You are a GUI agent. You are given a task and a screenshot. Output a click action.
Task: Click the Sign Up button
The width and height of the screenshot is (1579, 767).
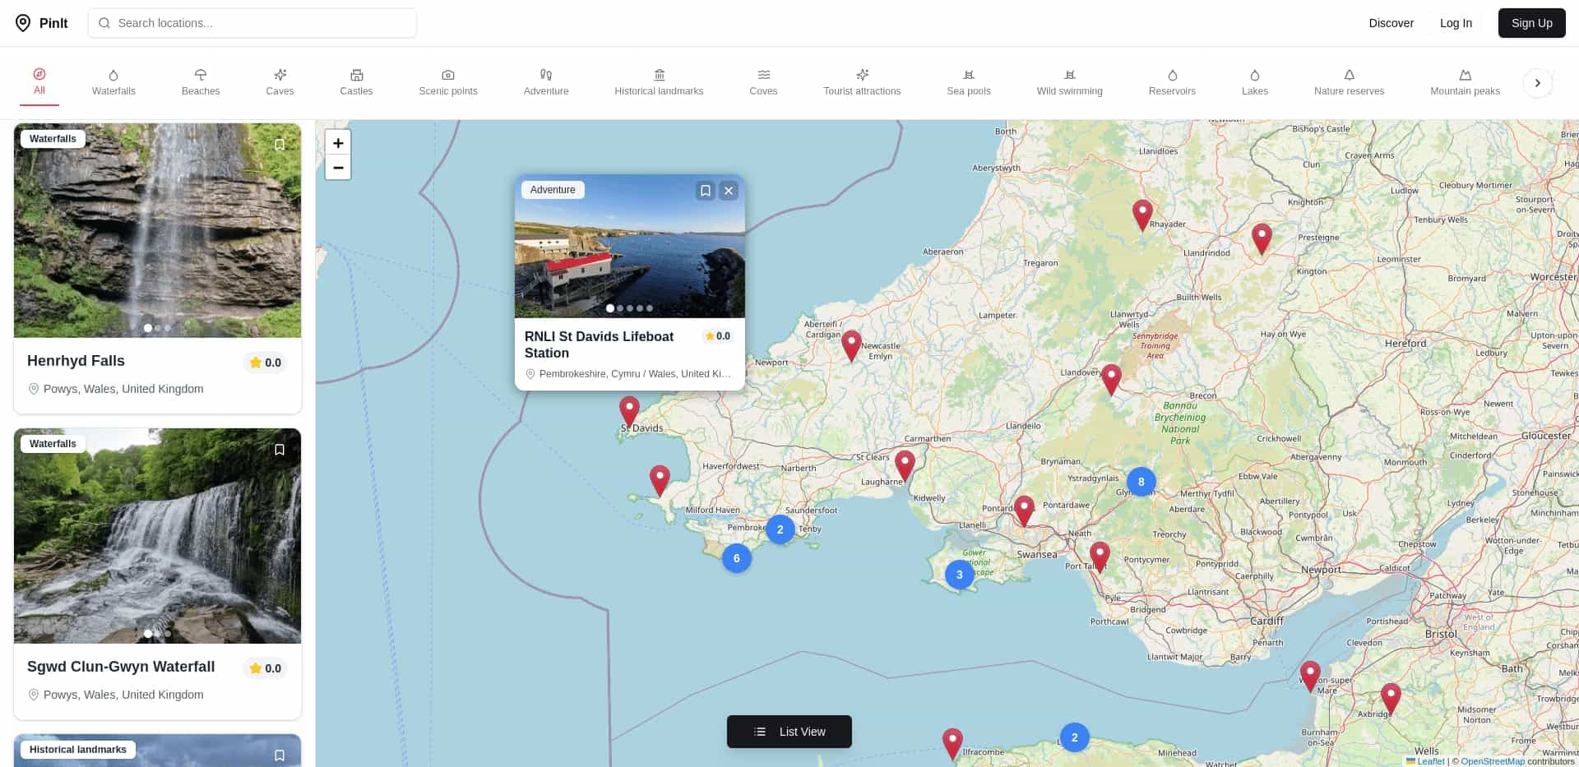click(1531, 23)
